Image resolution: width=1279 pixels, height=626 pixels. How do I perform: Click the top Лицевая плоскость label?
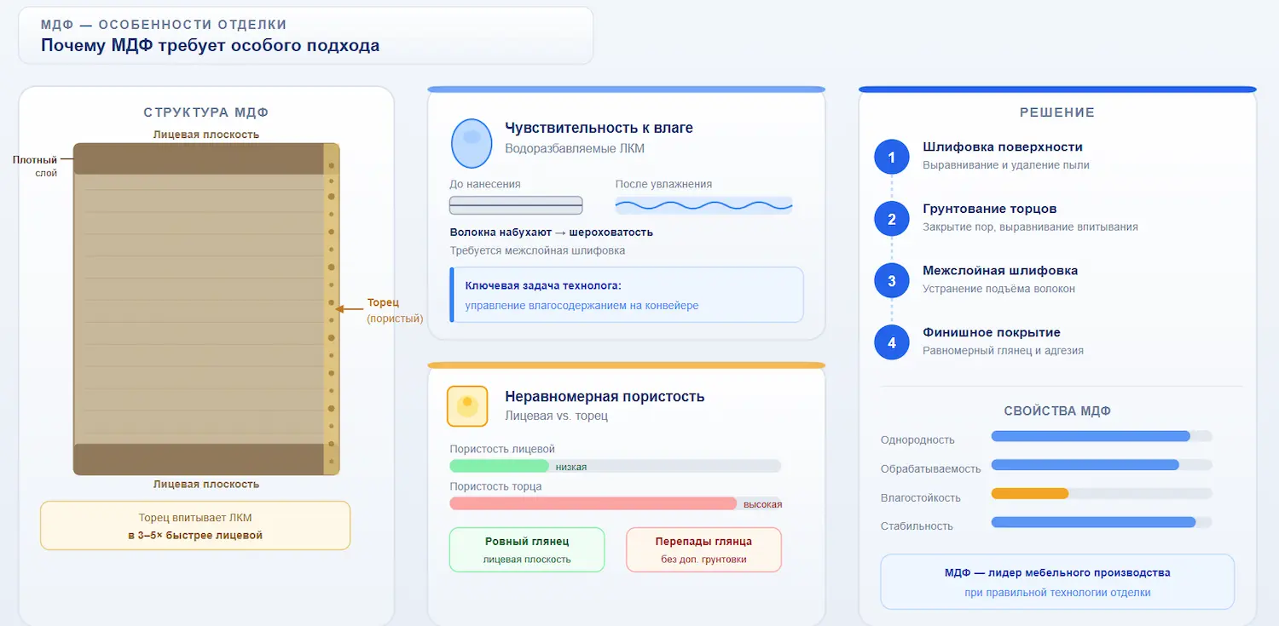click(206, 135)
